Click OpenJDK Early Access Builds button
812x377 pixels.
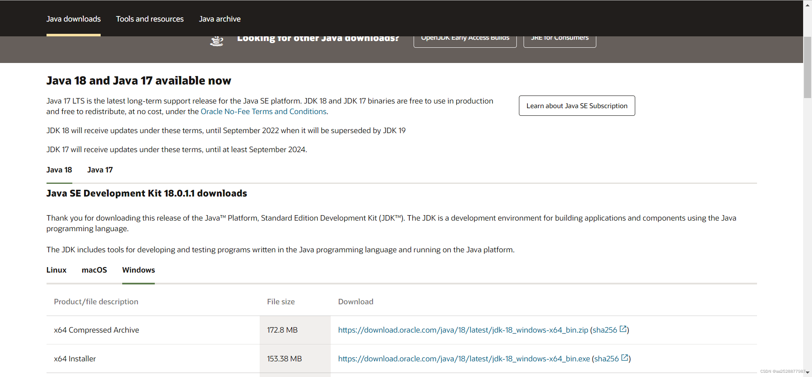tap(465, 41)
